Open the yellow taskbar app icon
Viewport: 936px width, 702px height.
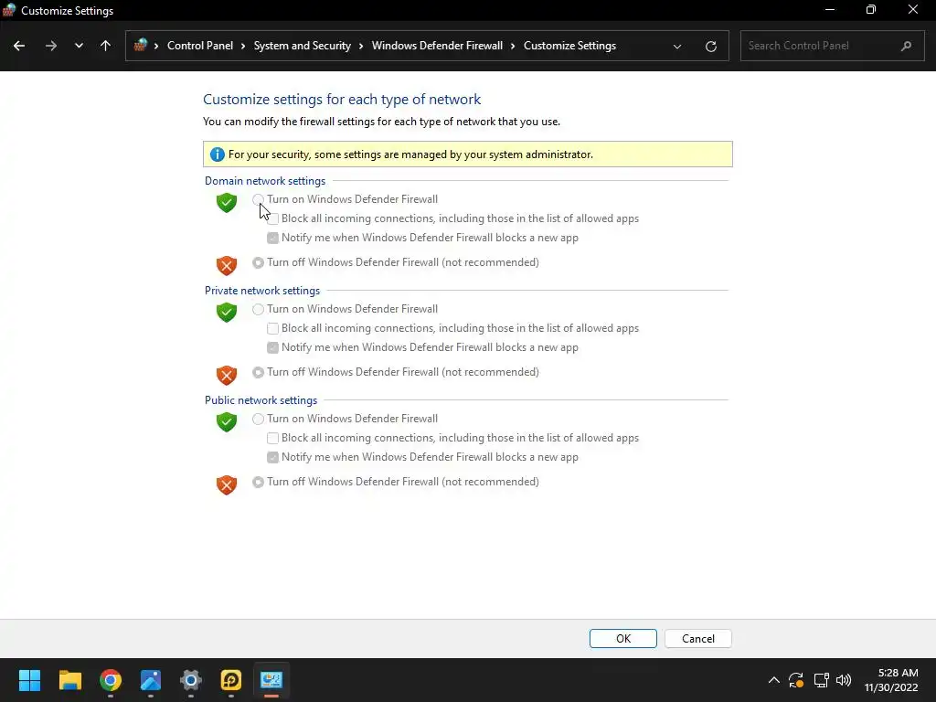[231, 680]
